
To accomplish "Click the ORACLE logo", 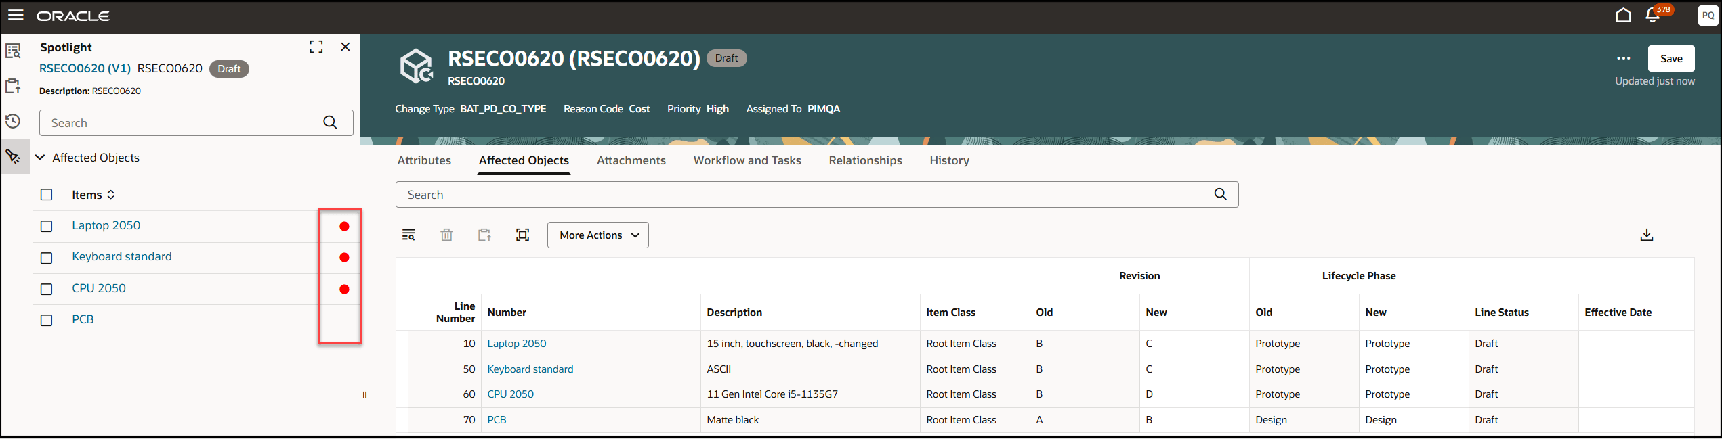I will pyautogui.click(x=73, y=16).
